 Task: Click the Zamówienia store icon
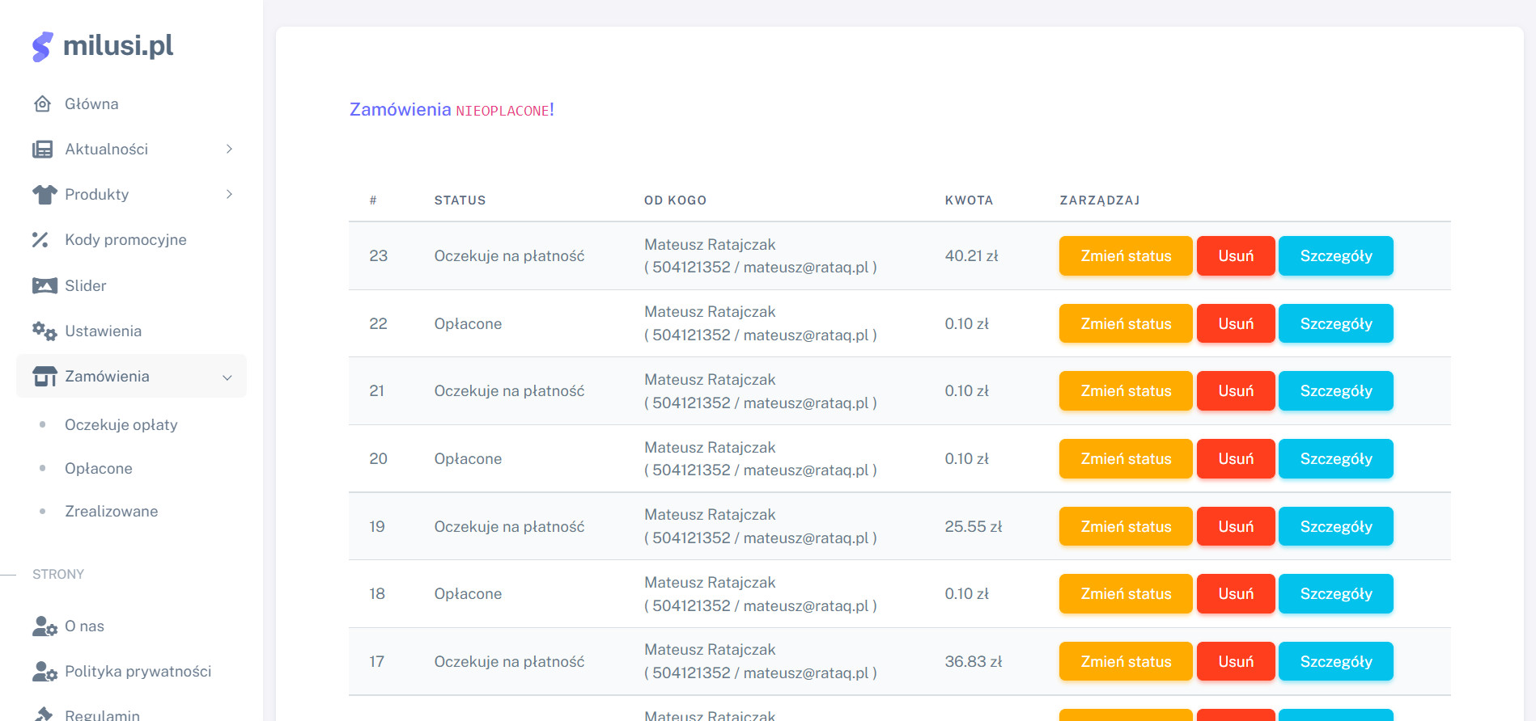[x=45, y=377]
